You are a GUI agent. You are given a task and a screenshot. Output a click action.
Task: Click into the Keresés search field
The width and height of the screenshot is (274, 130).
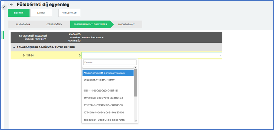[x=110, y=62]
